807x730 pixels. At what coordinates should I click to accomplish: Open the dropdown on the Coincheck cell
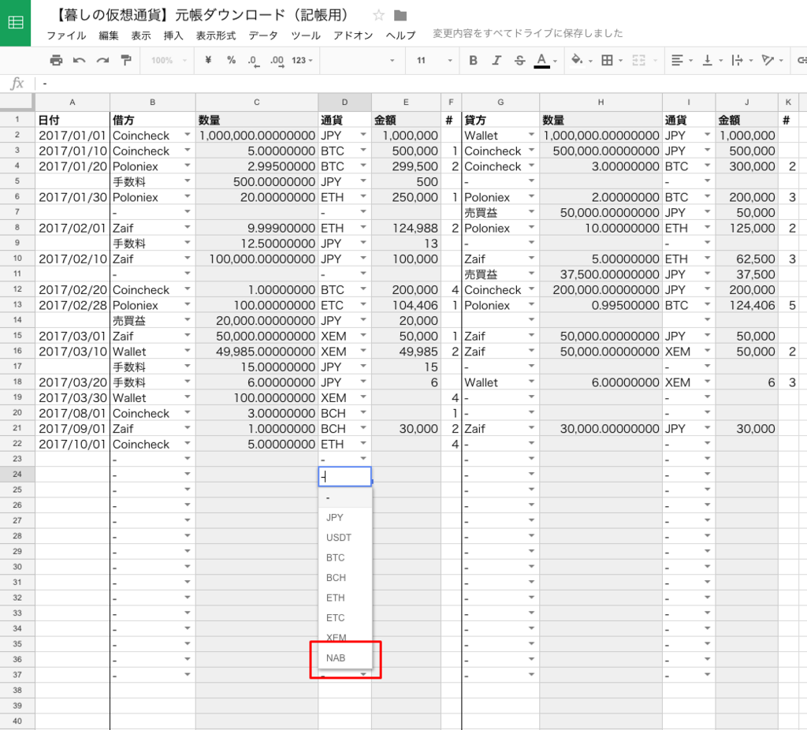[x=186, y=135]
